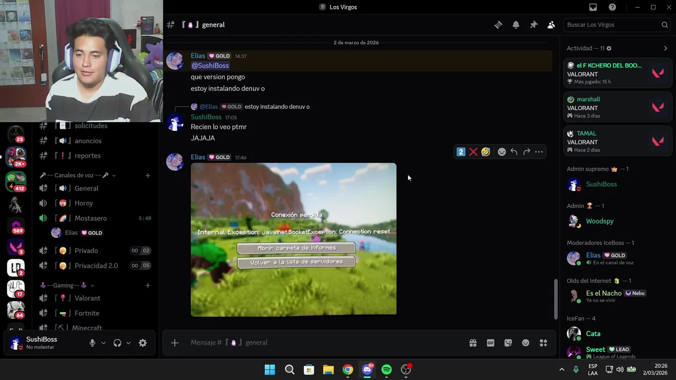The width and height of the screenshot is (676, 380).
Task: Open audio output options arrow
Action: tap(128, 343)
